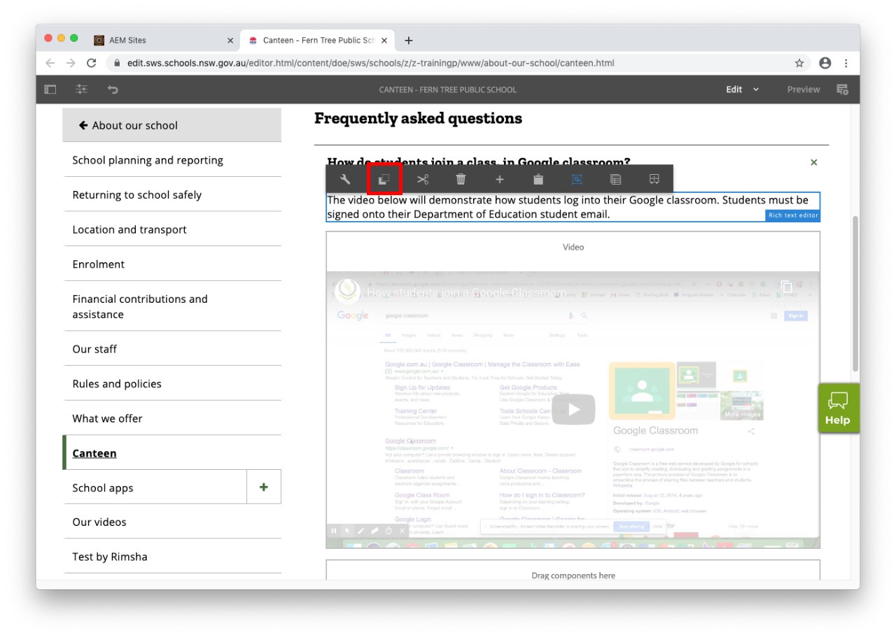The width and height of the screenshot is (896, 637).
Task: Select the Canteen navigation item
Action: coord(94,453)
